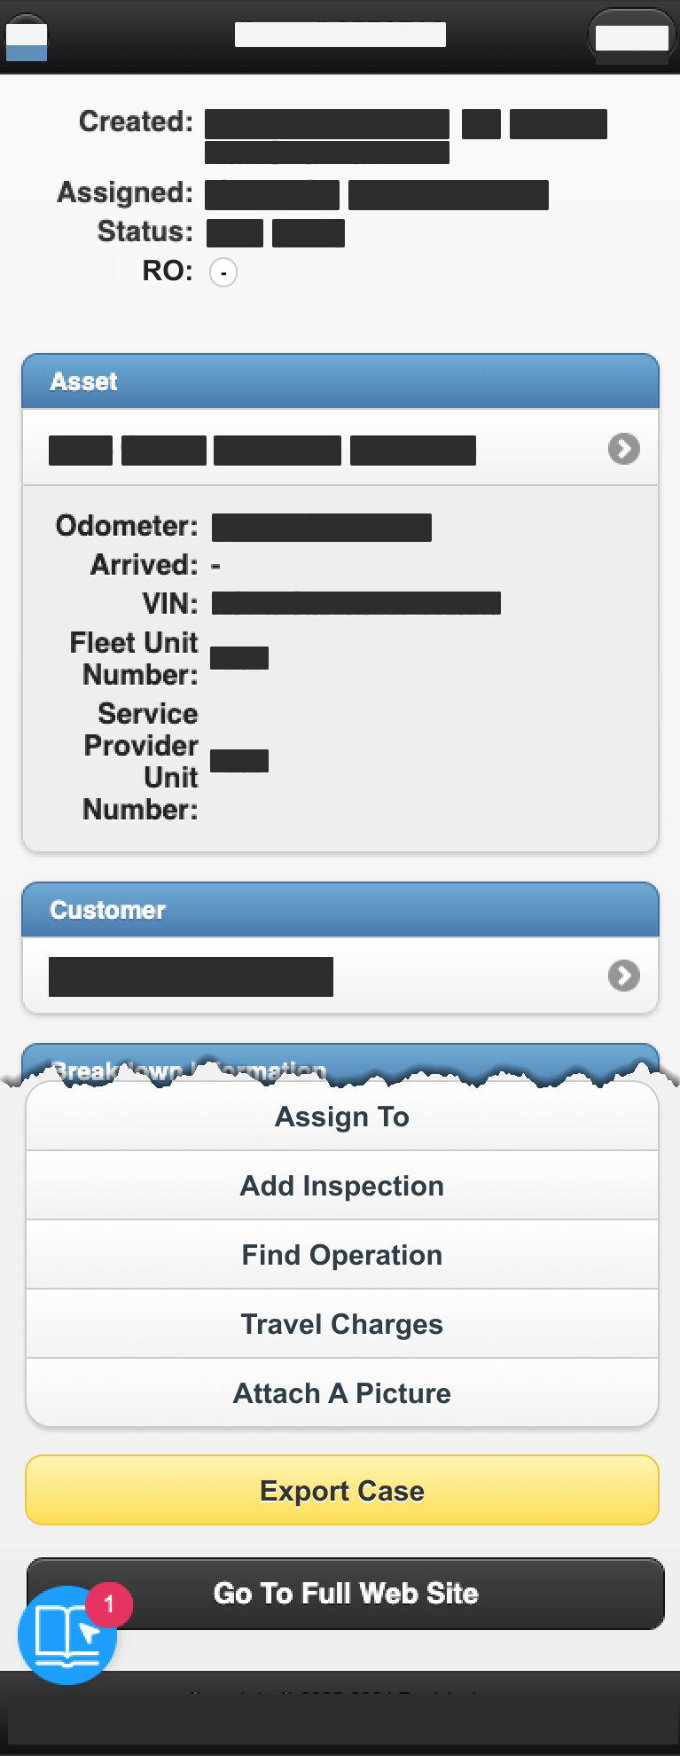Collapse the Asset section header
Viewport: 680px width, 1756px height.
(340, 381)
